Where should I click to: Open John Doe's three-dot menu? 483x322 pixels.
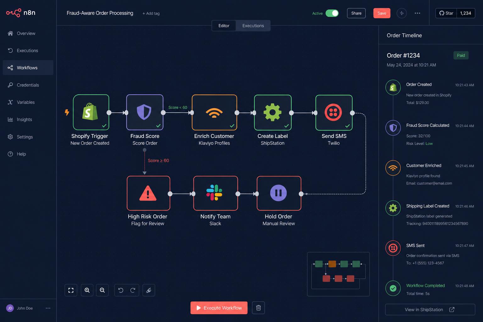(48, 308)
